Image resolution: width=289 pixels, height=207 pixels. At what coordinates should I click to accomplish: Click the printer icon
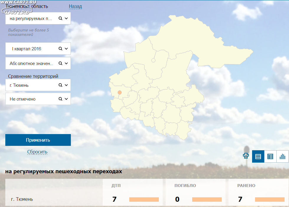point(246,156)
